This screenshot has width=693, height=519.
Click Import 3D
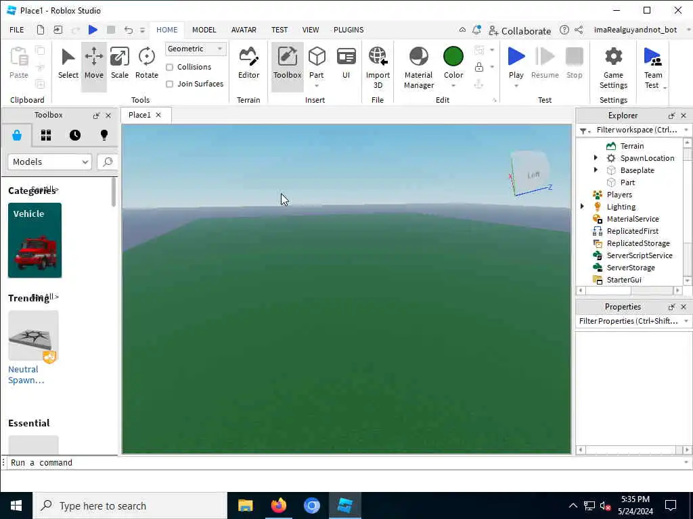(x=378, y=68)
